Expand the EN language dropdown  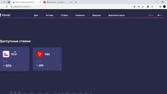[x=160, y=15]
